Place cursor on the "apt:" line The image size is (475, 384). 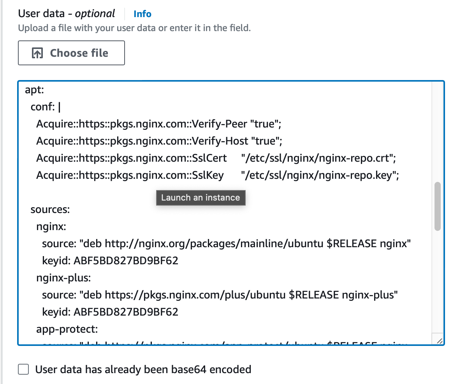[35, 90]
